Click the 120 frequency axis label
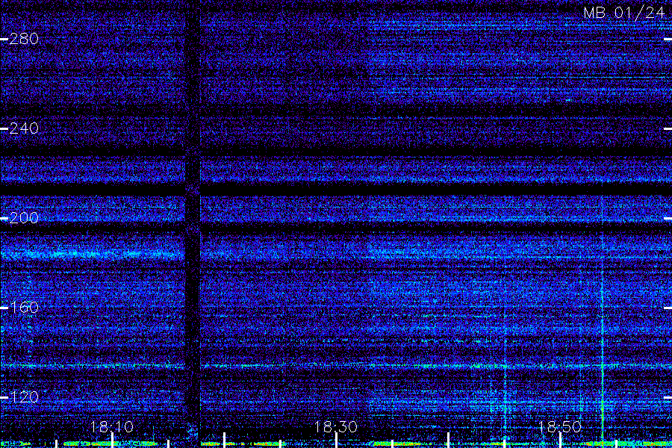The height and width of the screenshot is (448, 672). pos(24,397)
